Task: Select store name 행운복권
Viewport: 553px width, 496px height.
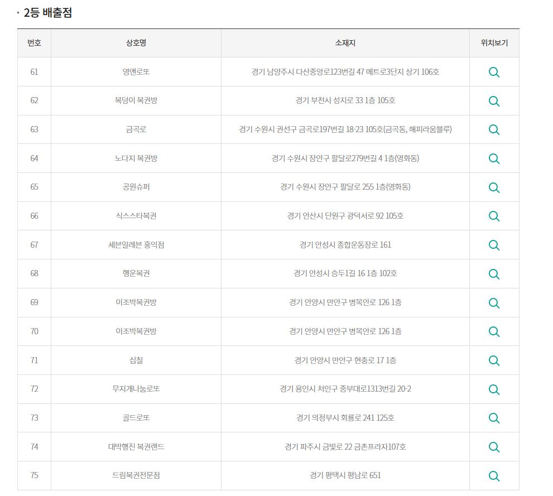Action: [136, 273]
